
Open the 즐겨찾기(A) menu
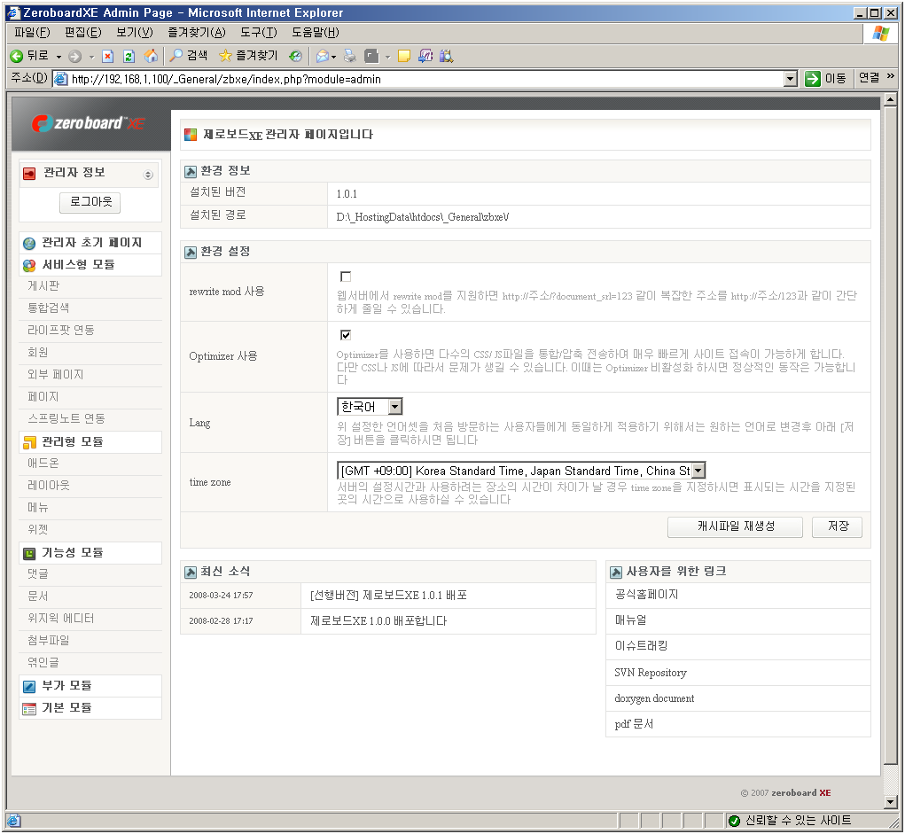pyautogui.click(x=196, y=32)
